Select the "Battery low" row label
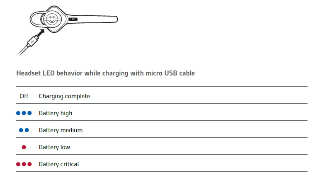330x175 pixels. (x=54, y=147)
